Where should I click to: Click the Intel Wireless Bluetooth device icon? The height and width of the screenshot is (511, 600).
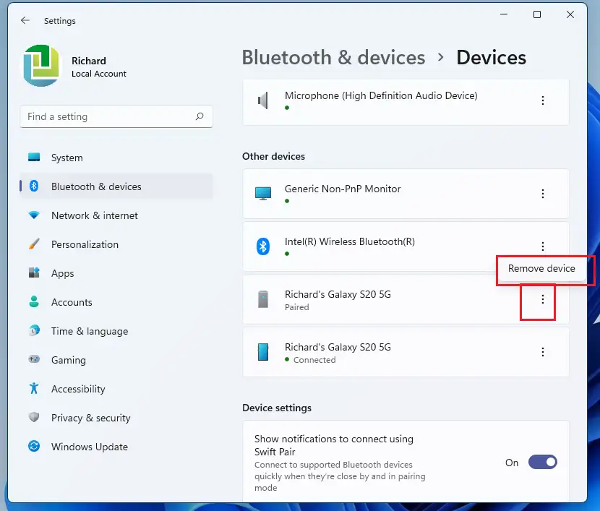(263, 246)
